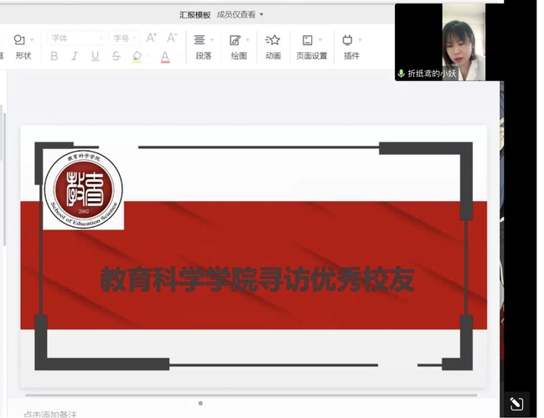Screen dimensions: 544x418
Task: Open the 动画 animation panel
Action: (272, 46)
